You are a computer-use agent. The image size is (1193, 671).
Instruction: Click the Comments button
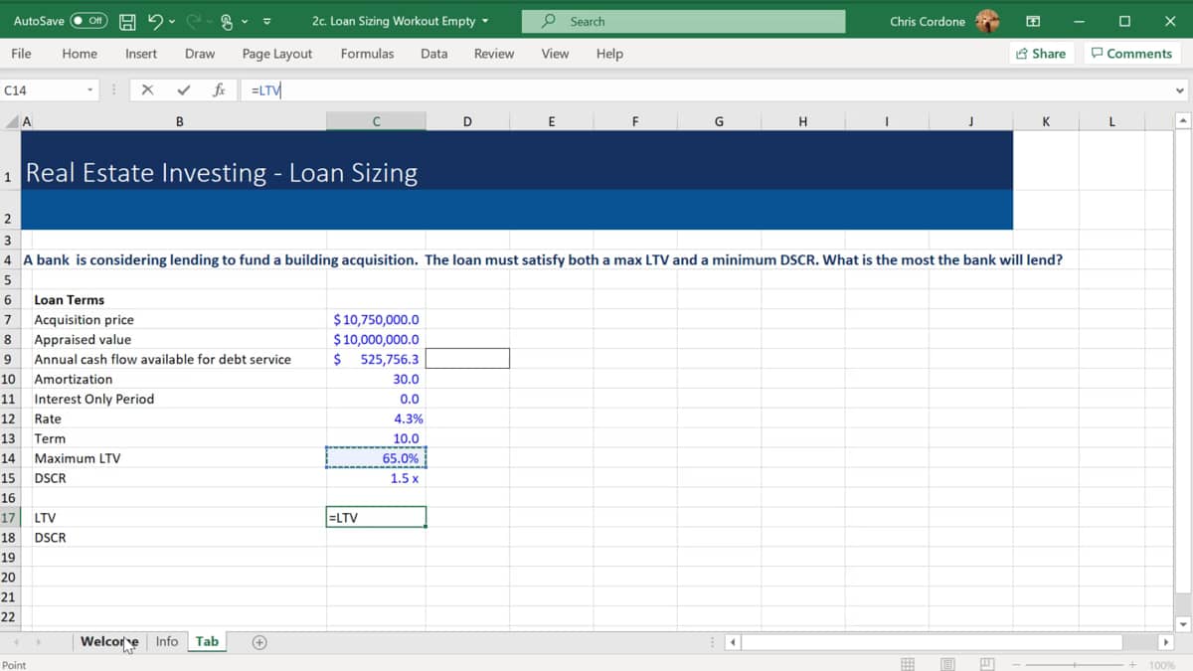(1131, 54)
